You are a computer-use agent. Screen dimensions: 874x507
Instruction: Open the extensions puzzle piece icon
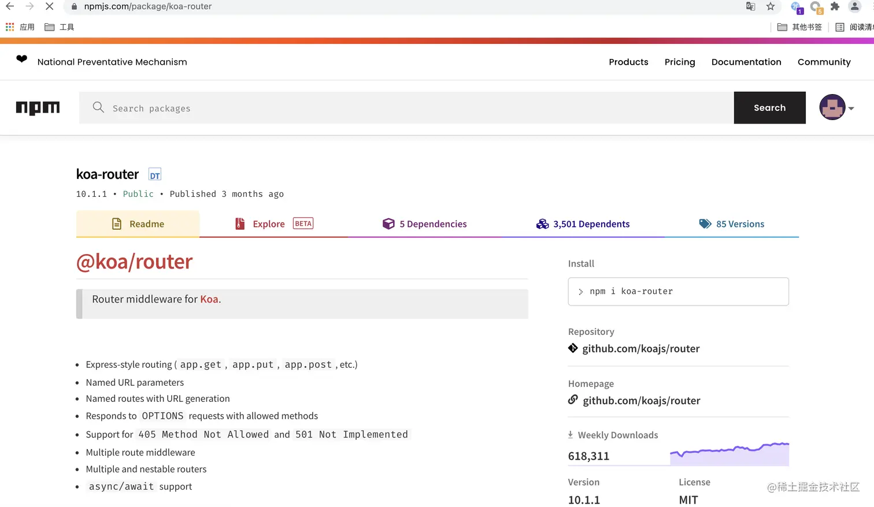click(x=835, y=6)
